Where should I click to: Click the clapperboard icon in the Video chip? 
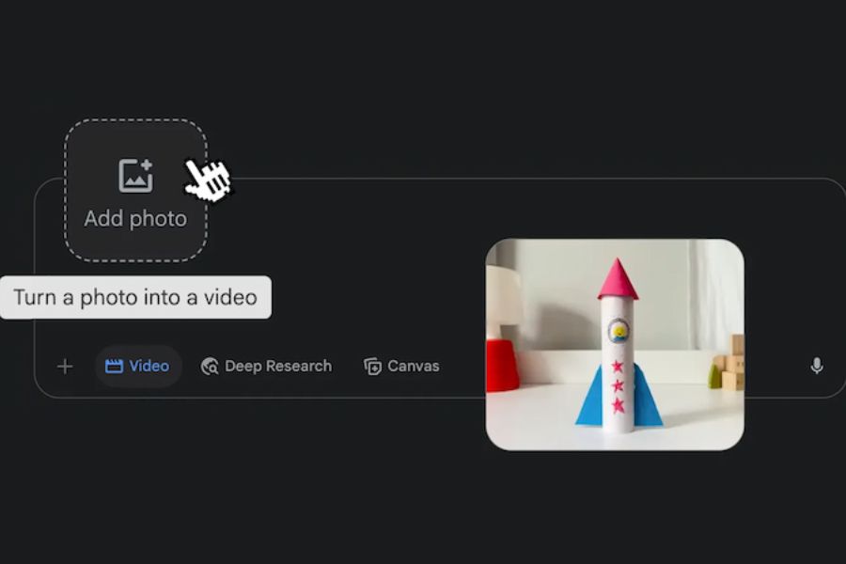point(114,367)
